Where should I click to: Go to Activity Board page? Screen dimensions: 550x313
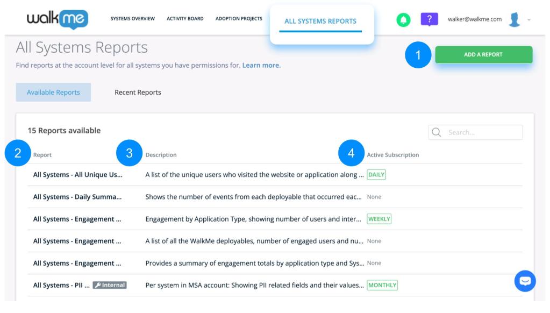pos(185,19)
